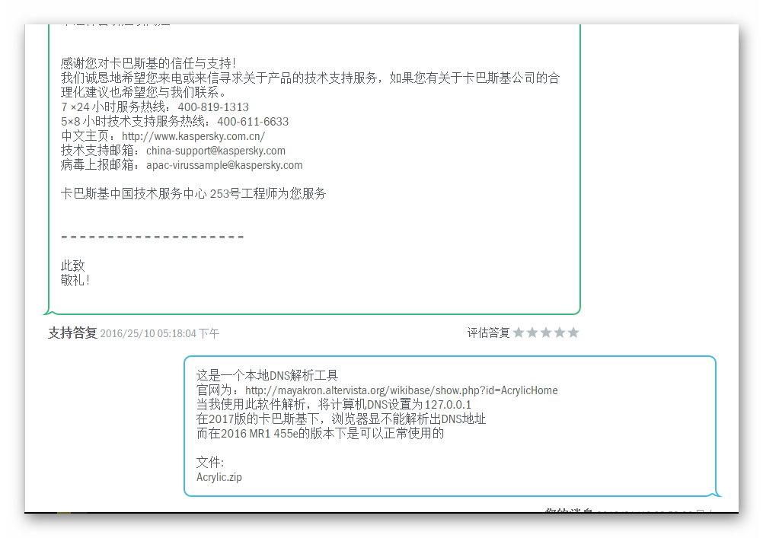Click the line about 2016 MR1 455e版本
The width and height of the screenshot is (763, 538).
click(320, 434)
